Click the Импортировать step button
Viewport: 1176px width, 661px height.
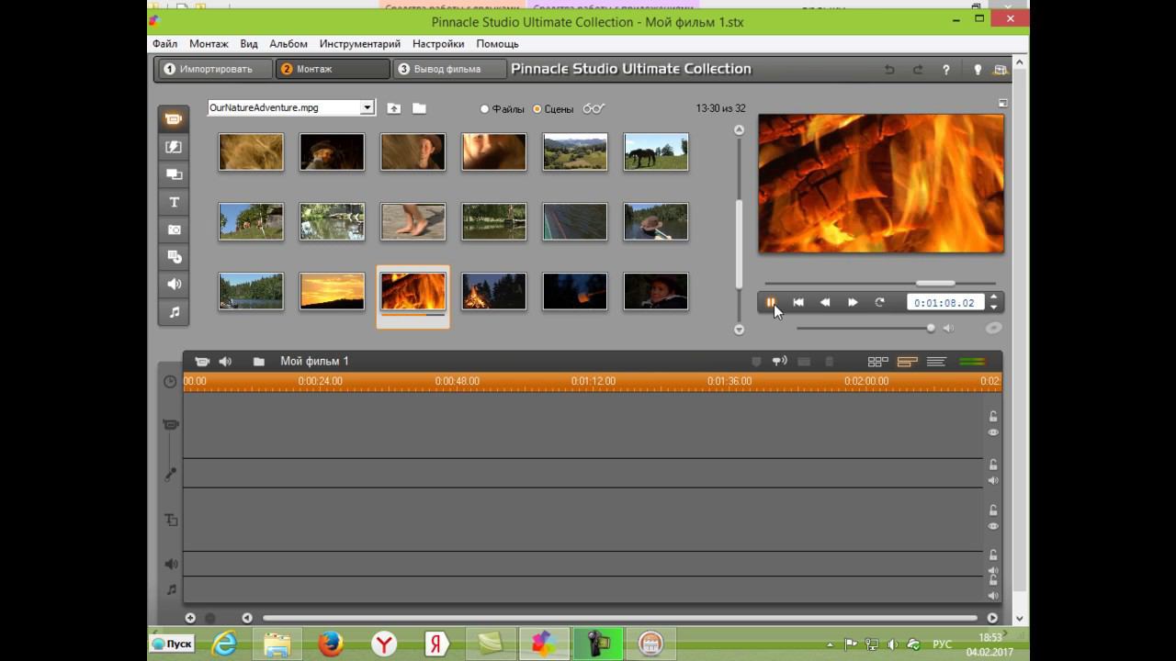tap(214, 69)
